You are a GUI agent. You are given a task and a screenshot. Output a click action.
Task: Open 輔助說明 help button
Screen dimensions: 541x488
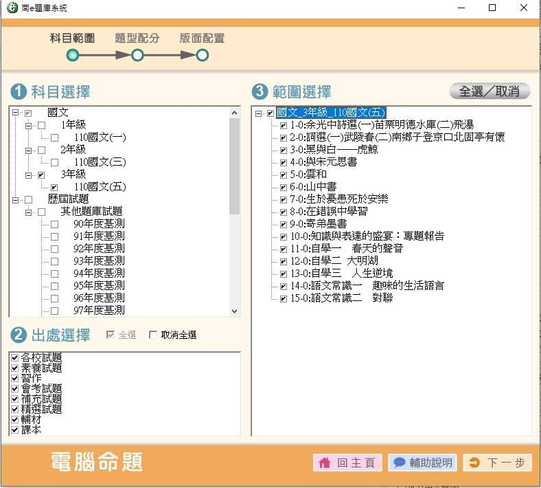click(x=423, y=463)
